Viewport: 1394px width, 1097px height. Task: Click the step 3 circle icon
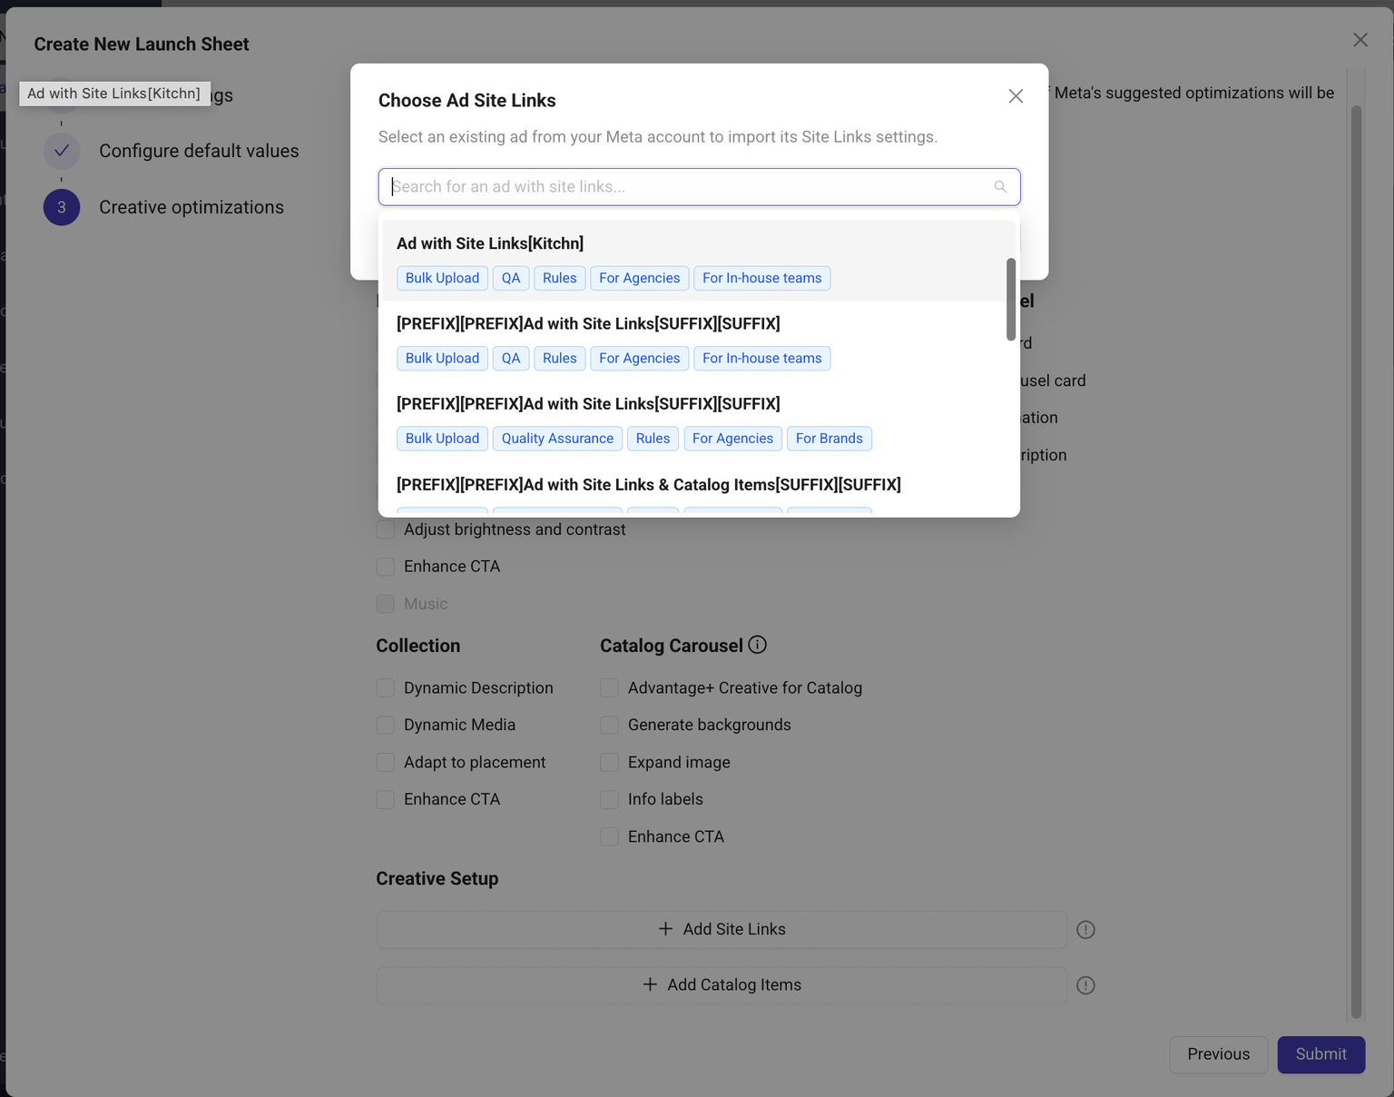pyautogui.click(x=62, y=207)
